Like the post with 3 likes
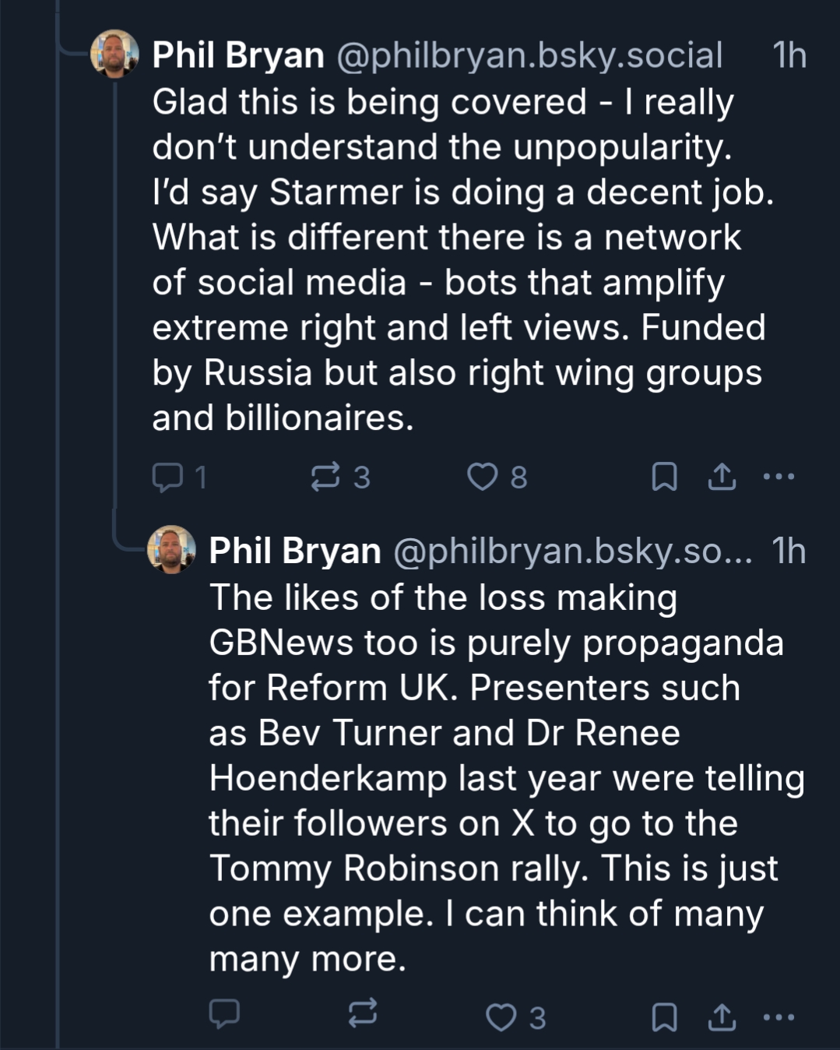The height and width of the screenshot is (1050, 840). (501, 1017)
